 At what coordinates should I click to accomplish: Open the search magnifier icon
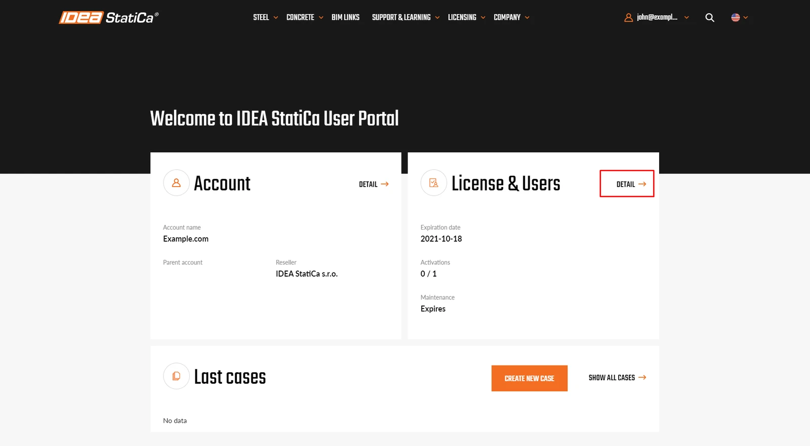[710, 18]
